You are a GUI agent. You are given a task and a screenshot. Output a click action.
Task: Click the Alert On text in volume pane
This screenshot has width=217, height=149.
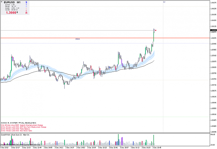coord(26,135)
